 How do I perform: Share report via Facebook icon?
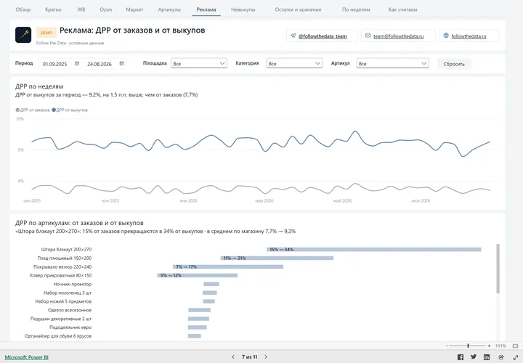pos(461,357)
